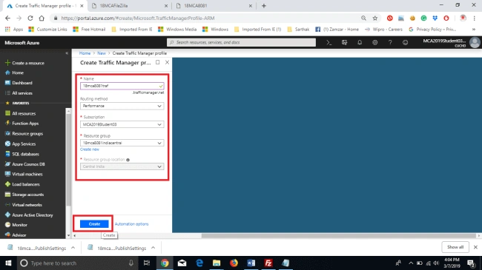Image resolution: width=482 pixels, height=270 pixels.
Task: Close the downloads bar
Action: 475,247
